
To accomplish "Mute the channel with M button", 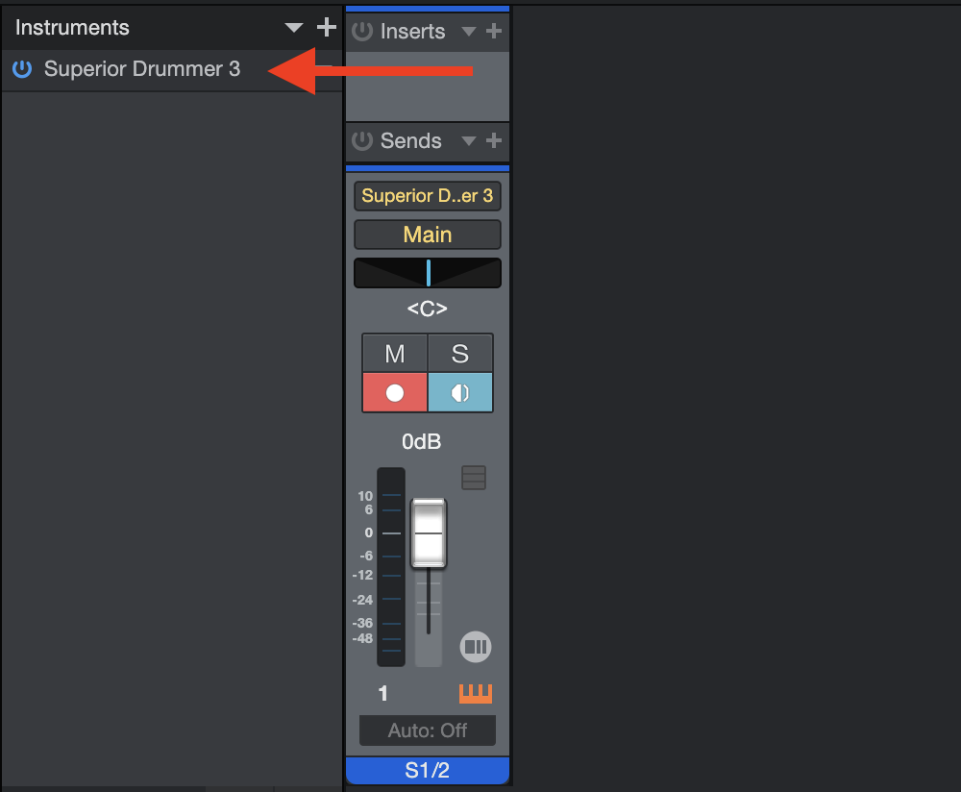I will pos(395,353).
